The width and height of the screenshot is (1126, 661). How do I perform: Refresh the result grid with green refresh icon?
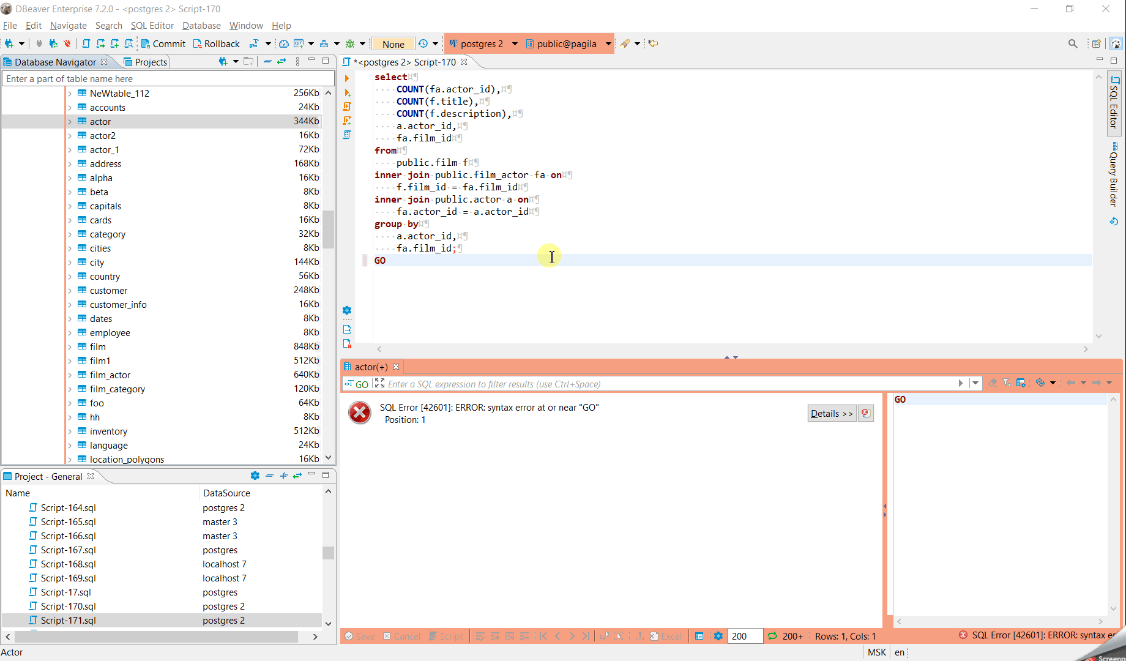tap(772, 637)
